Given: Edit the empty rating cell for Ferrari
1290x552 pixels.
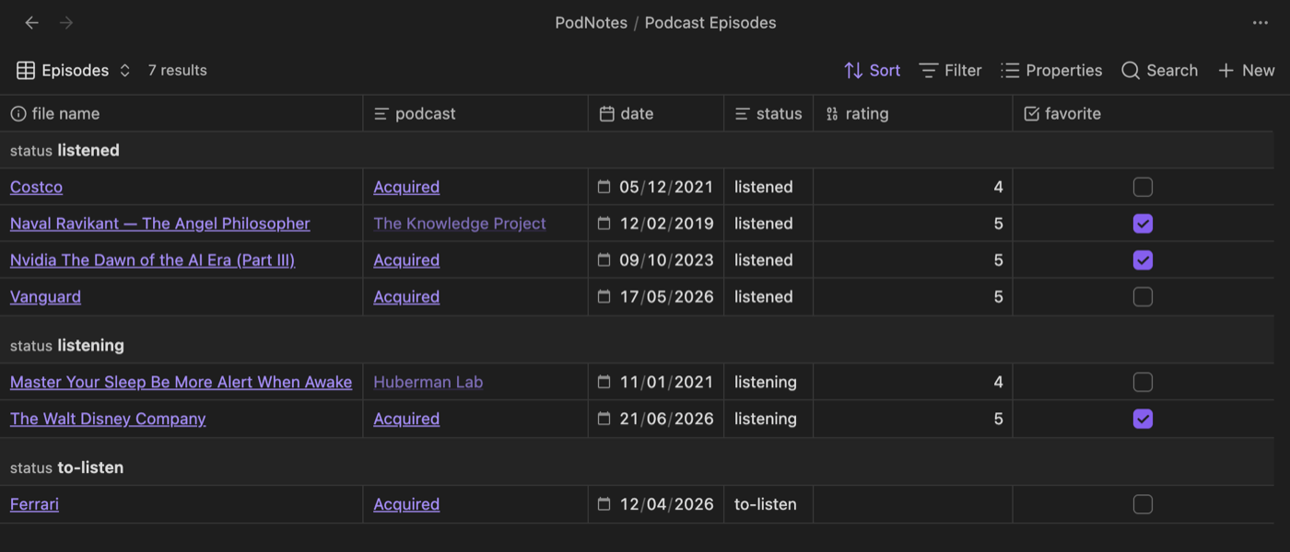Looking at the screenshot, I should click(913, 504).
